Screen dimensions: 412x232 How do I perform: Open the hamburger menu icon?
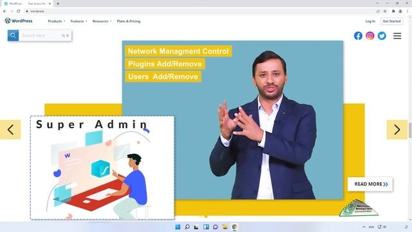397,36
